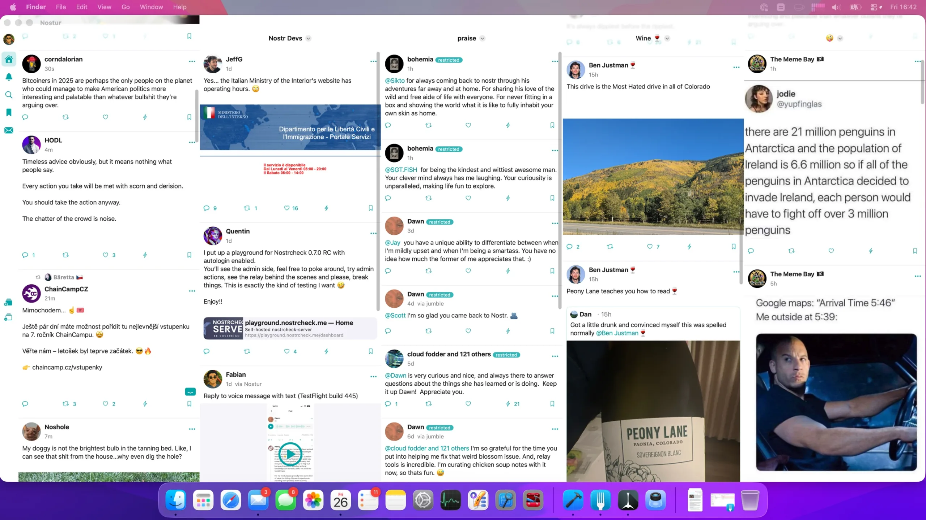This screenshot has width=926, height=520.
Task: Open the View menu
Action: [104, 7]
